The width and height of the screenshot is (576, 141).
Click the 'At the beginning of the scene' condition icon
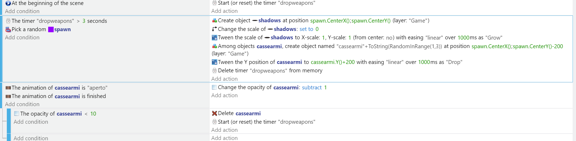[8, 3]
